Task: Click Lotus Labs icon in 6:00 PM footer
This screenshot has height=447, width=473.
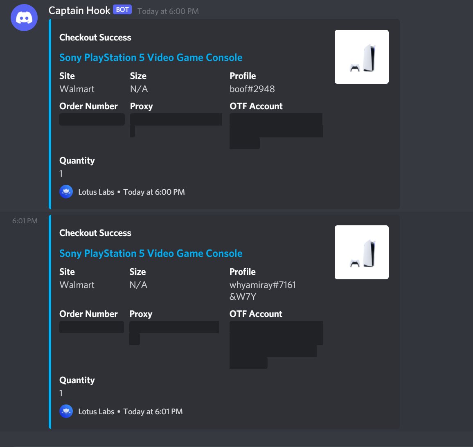Action: 66,192
